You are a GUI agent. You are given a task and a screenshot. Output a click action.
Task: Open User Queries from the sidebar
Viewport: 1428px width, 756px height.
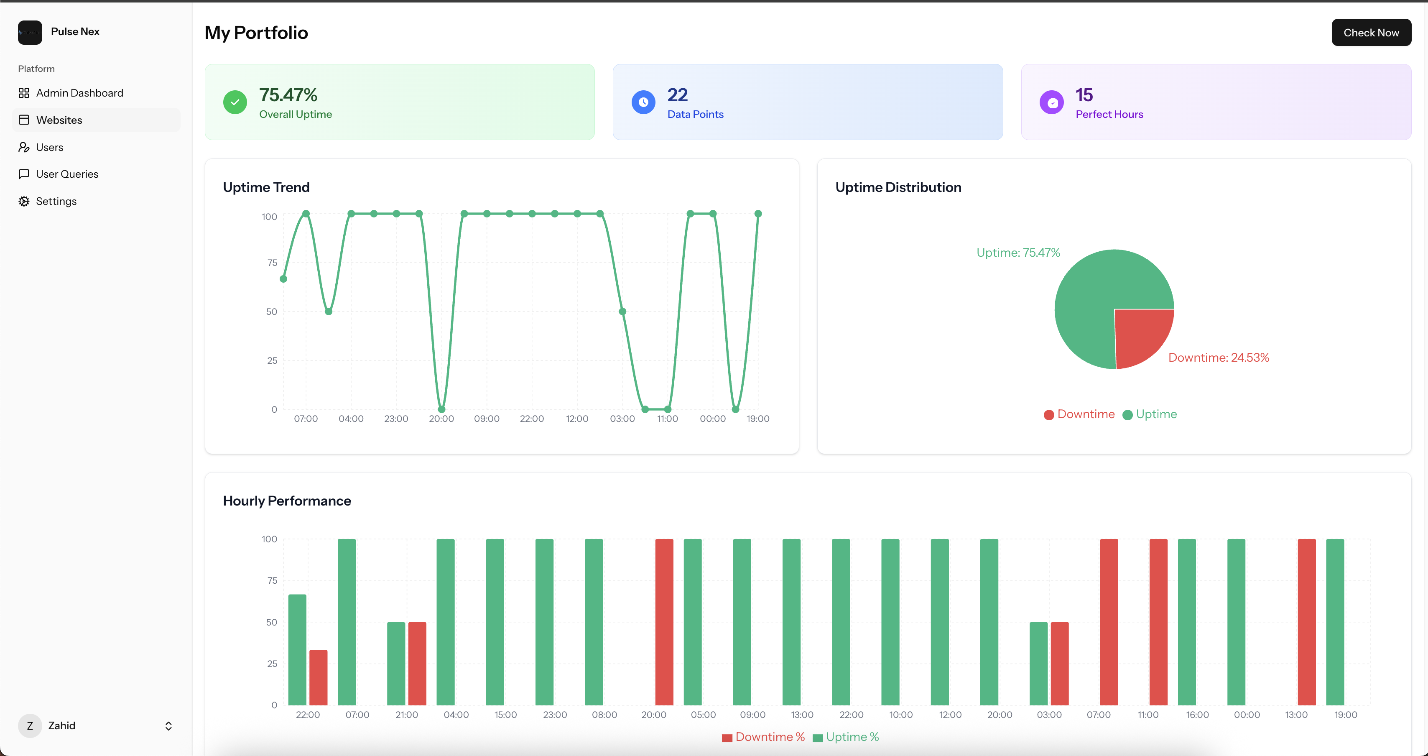point(66,174)
